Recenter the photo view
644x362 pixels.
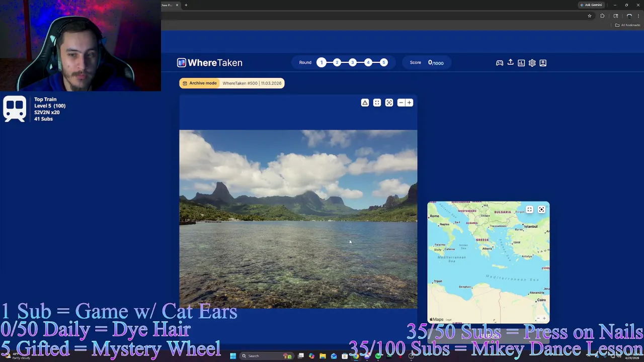(x=389, y=103)
